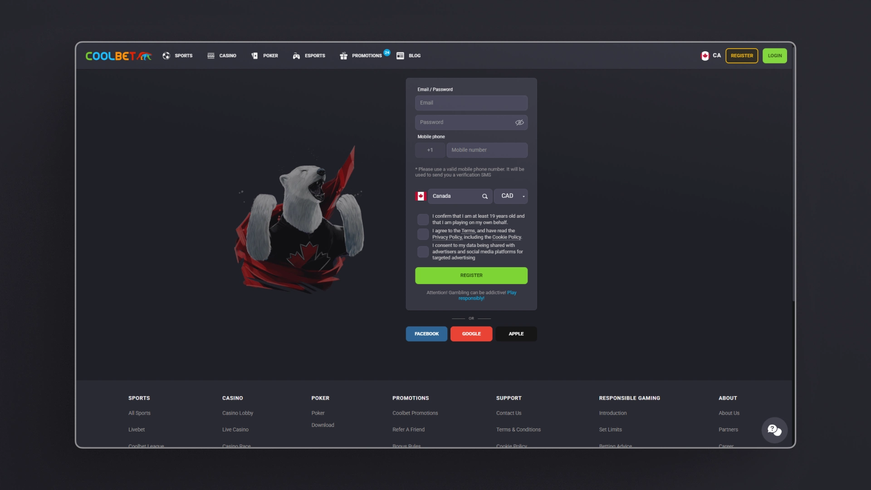The width and height of the screenshot is (871, 490).
Task: Click the polar bear mascot image
Action: pyautogui.click(x=299, y=220)
